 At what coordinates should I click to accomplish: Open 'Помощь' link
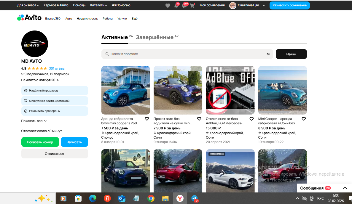pos(79,5)
